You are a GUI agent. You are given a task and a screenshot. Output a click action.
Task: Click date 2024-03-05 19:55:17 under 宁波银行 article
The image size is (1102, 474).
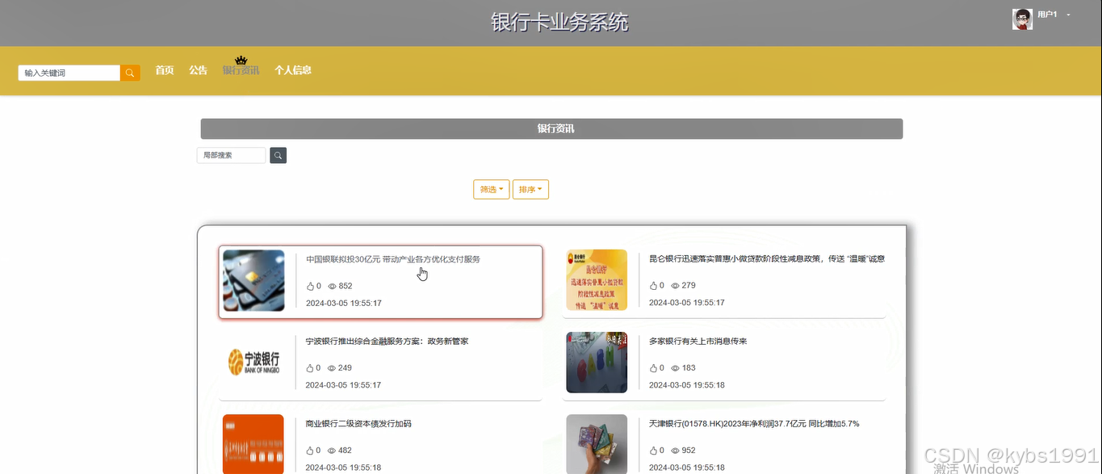[x=343, y=385]
